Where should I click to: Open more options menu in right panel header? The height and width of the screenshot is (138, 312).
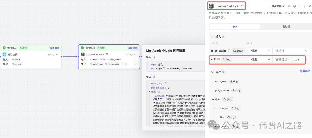pos(300,6)
